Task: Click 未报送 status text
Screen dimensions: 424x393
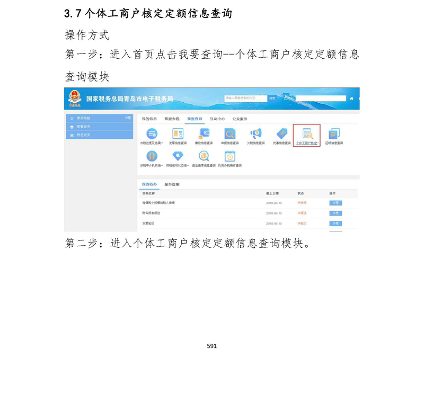Action: click(302, 213)
